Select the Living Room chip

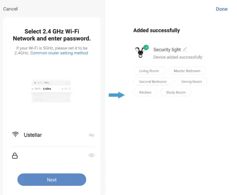[149, 71]
